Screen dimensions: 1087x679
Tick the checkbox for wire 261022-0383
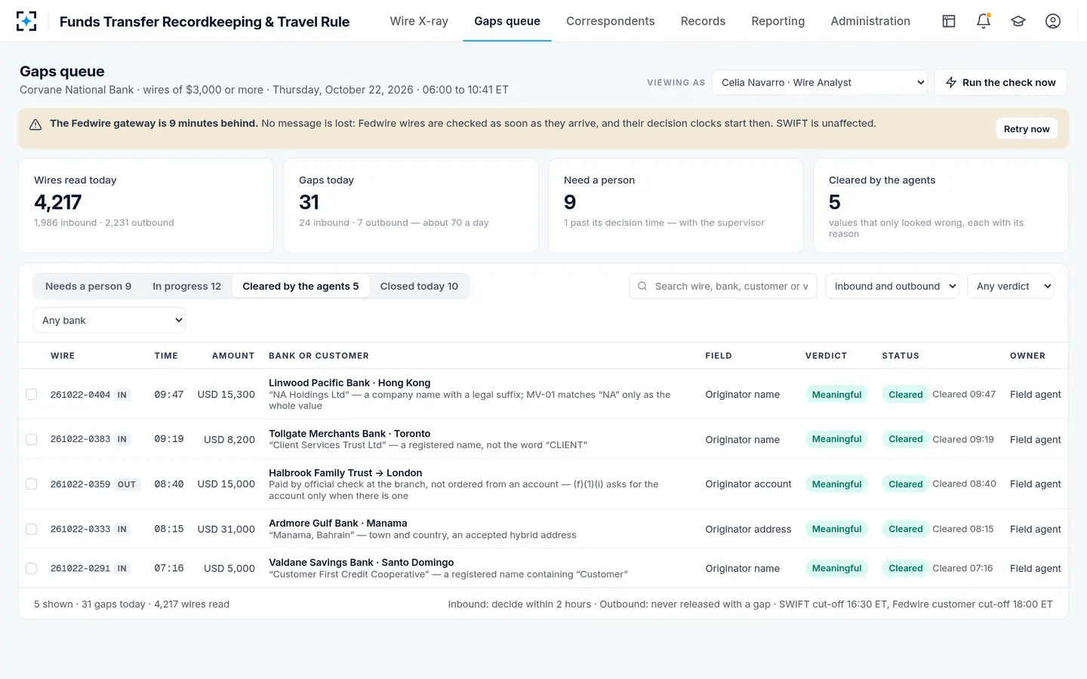click(32, 439)
